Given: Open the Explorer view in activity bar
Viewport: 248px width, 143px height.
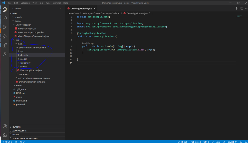Looking at the screenshot, I should point(5,9).
